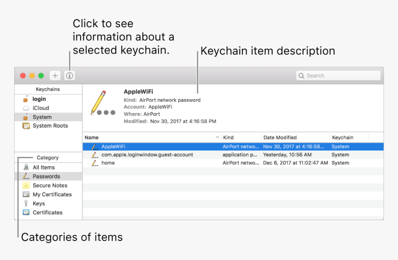Click the password icon beside home

95,163
